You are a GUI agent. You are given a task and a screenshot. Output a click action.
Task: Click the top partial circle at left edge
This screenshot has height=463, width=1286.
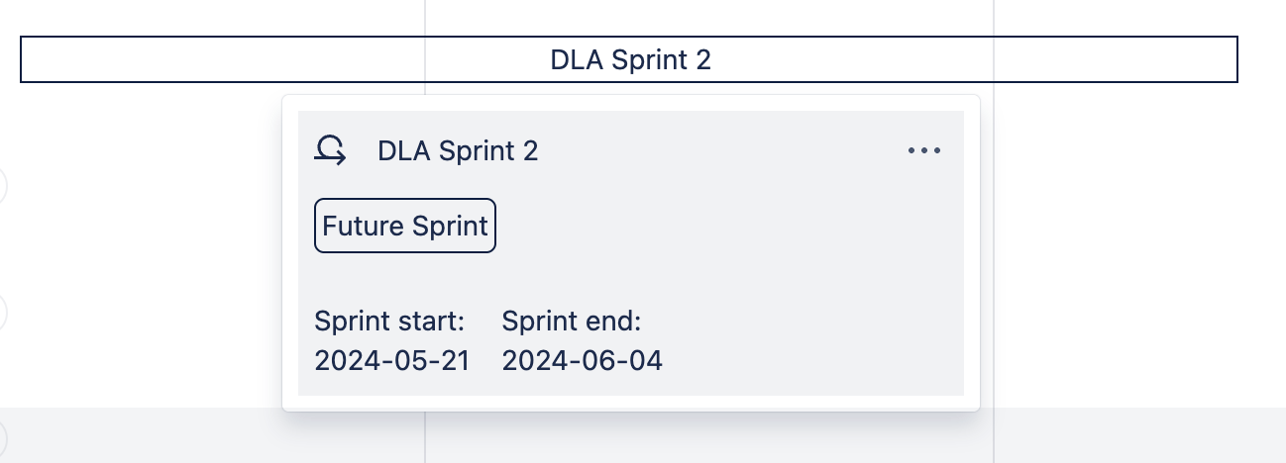click(x=3, y=185)
